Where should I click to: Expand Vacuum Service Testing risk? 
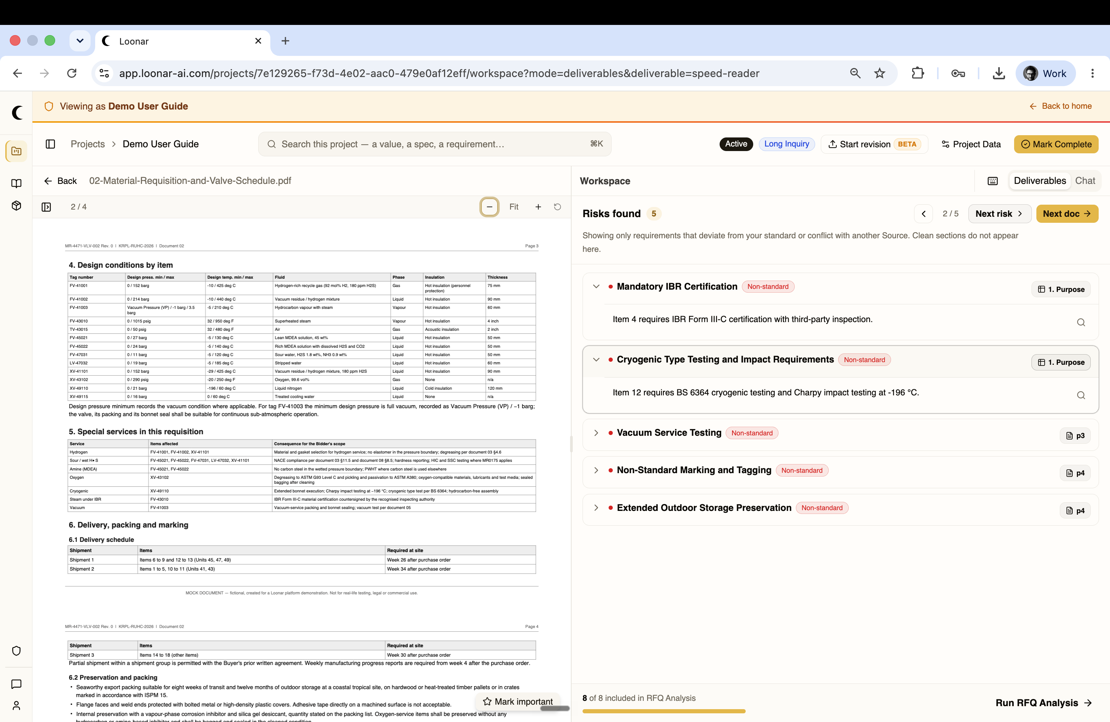[596, 433]
